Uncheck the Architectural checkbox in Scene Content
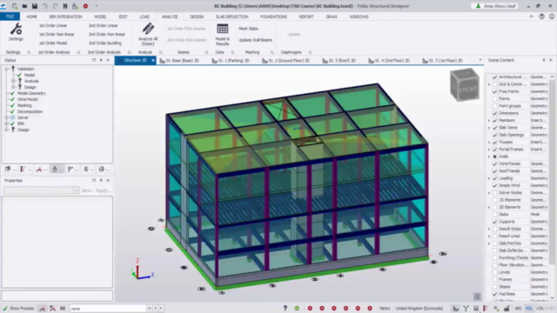Viewport: 557px width, 313px height. click(494, 77)
